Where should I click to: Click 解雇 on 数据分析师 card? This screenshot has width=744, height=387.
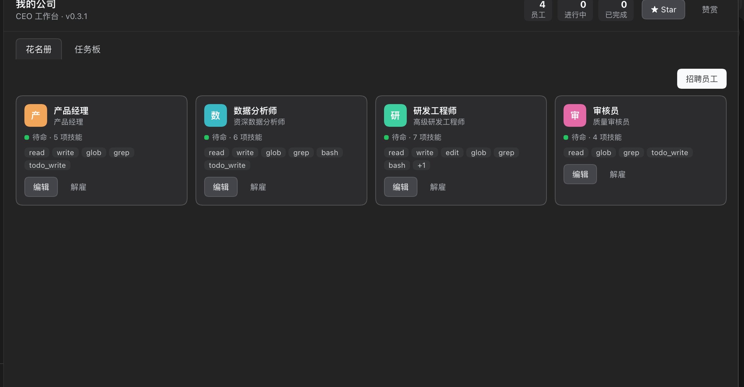point(258,187)
